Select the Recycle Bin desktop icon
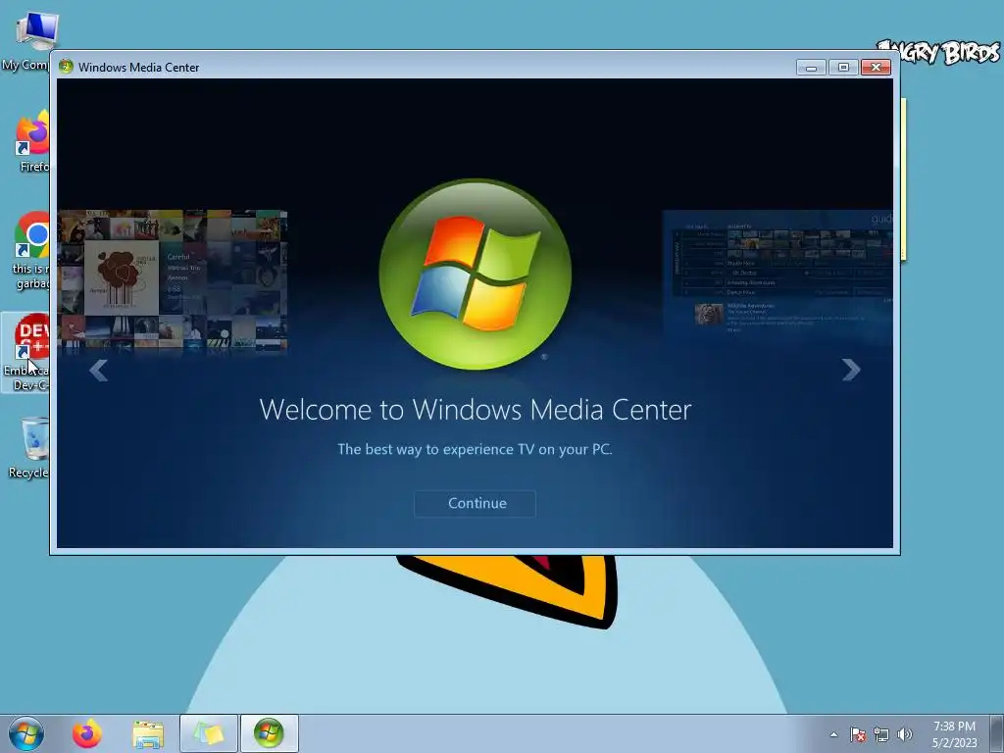Screen dimensions: 1004x753 (x=28, y=447)
